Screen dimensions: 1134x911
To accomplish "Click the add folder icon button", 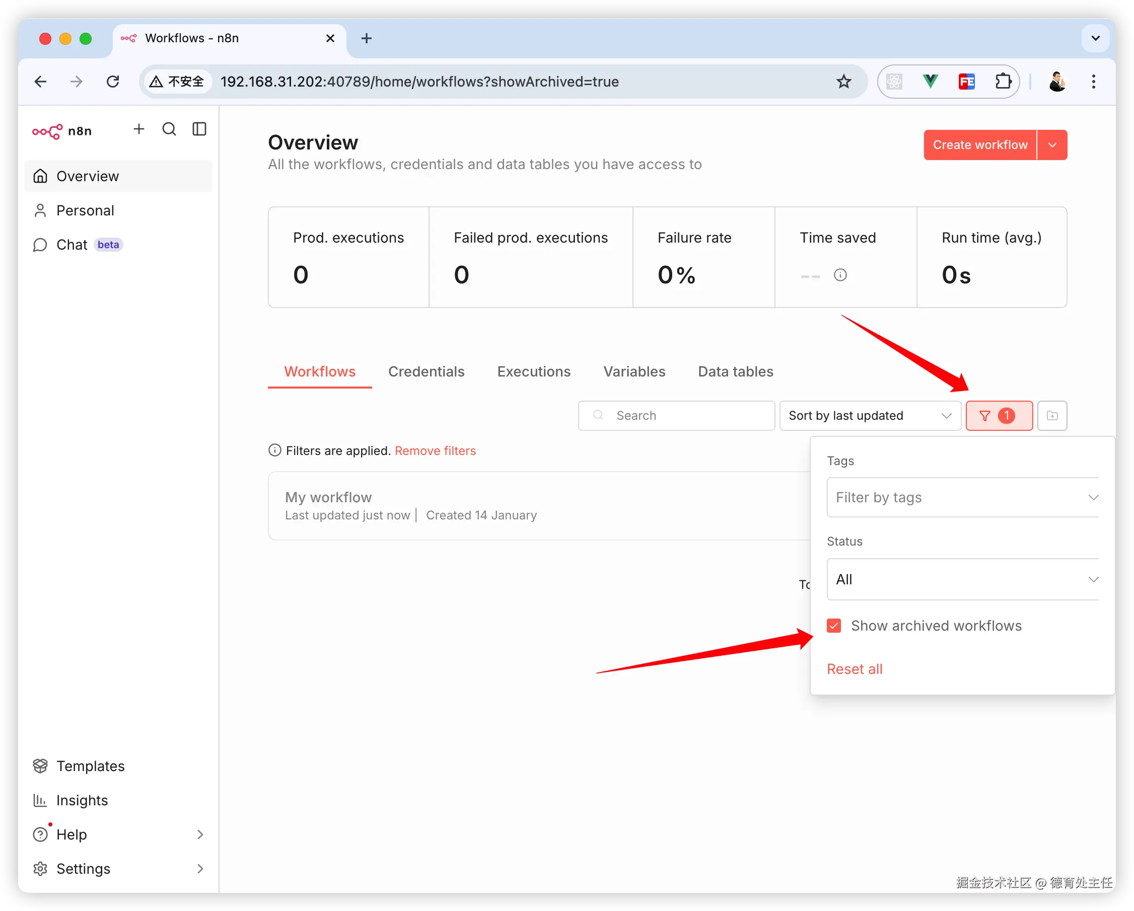I will [1052, 416].
